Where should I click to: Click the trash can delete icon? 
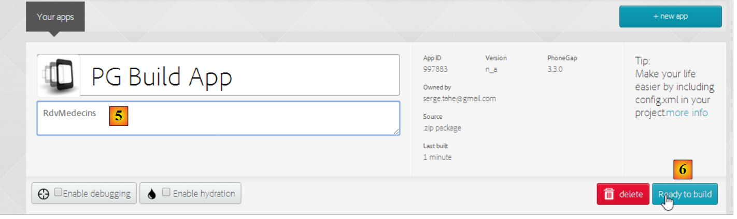coord(610,194)
